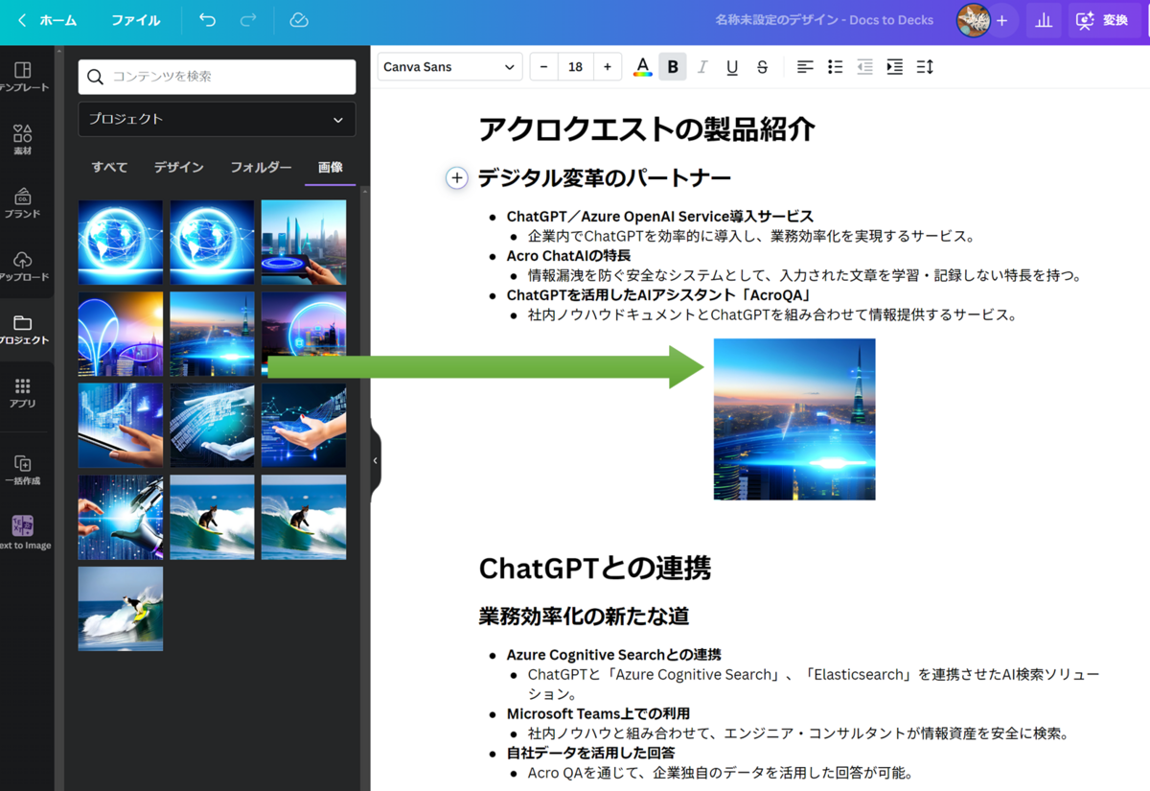Increase font size with plus button

pyautogui.click(x=607, y=67)
